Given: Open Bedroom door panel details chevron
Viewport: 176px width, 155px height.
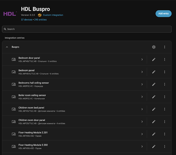Looking at the screenshot, I should (142, 60).
